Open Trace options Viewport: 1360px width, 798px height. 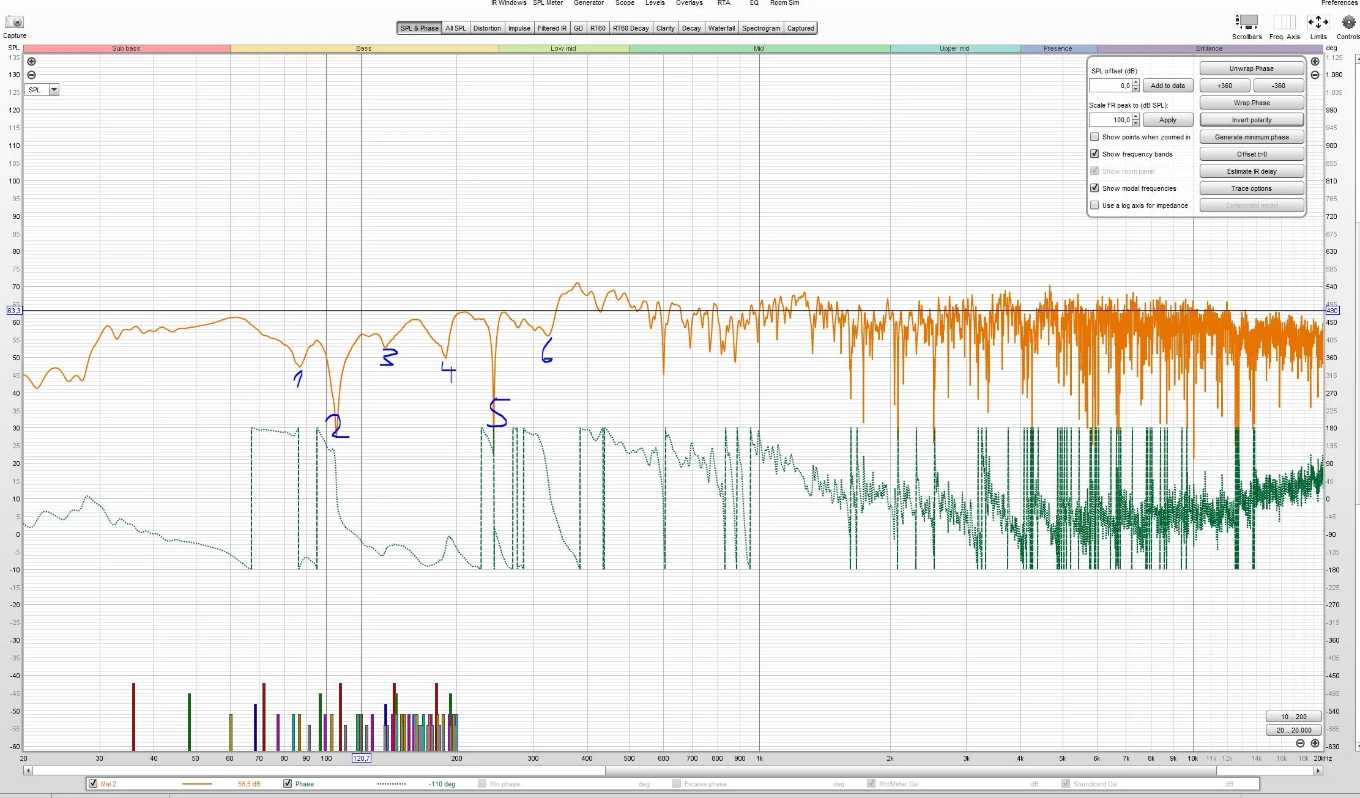pyautogui.click(x=1252, y=188)
